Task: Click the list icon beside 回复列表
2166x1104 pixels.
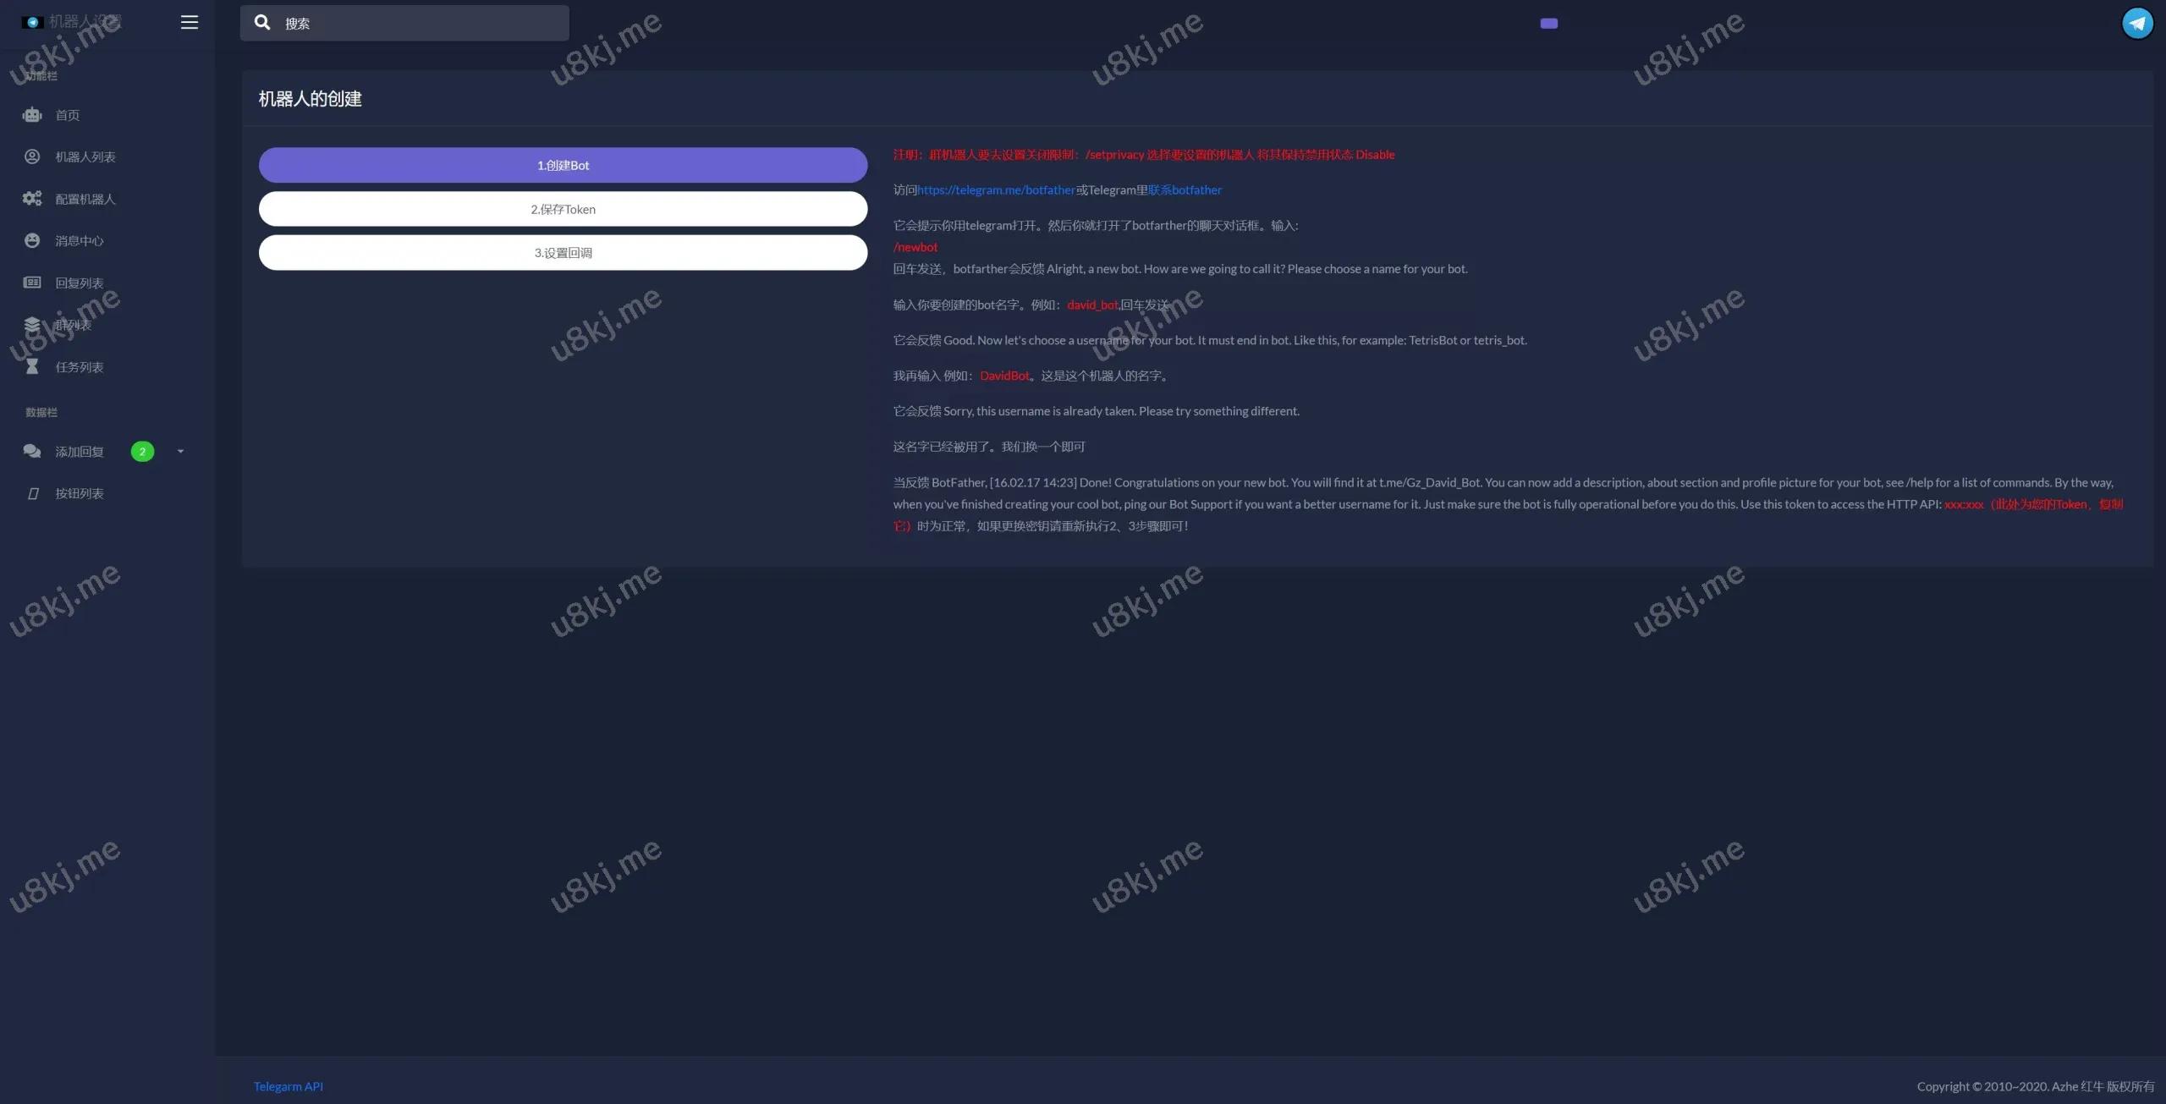Action: (32, 283)
